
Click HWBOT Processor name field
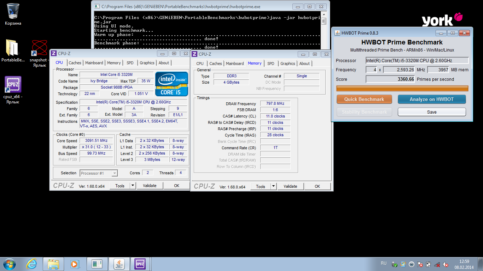[x=417, y=61]
